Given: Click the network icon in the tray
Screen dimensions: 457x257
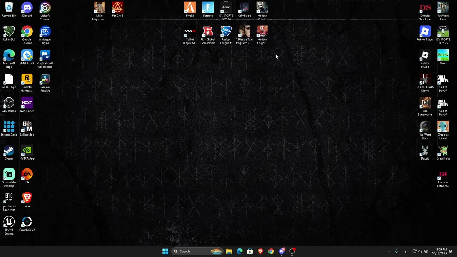Looking at the screenshot, I should 414,251.
